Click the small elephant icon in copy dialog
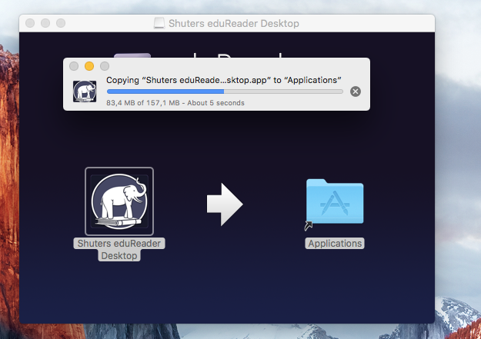 pos(85,91)
